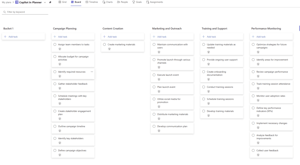
Task: Switch to the Timeline tab
Action: [91, 2]
